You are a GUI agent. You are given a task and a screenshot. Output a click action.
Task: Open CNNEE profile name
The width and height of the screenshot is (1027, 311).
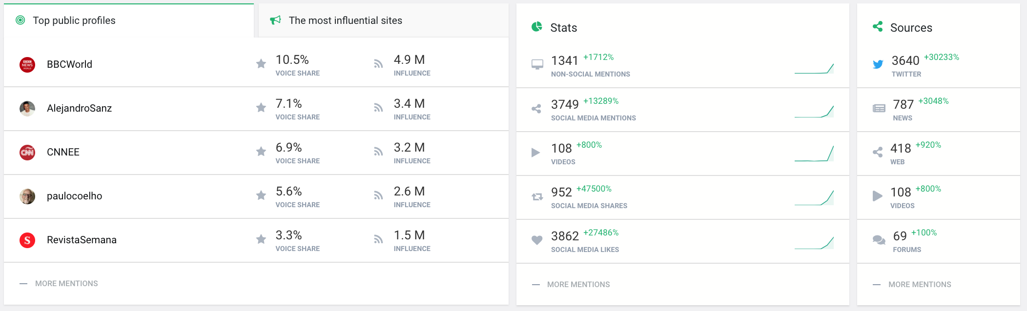[63, 152]
